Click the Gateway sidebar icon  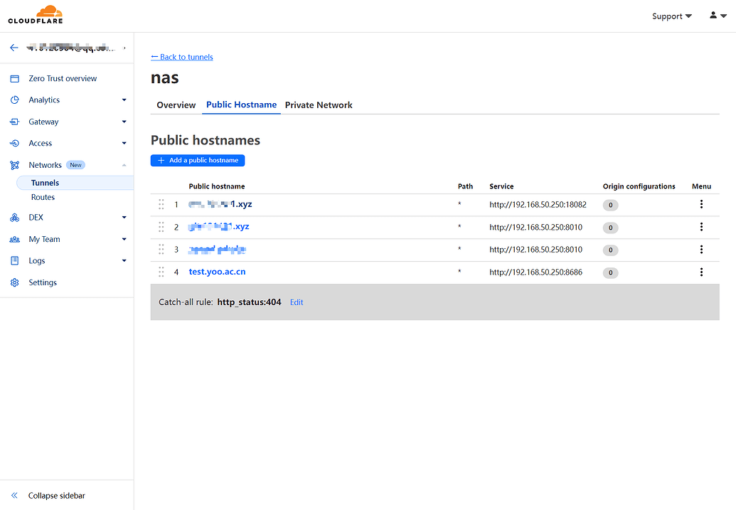[x=14, y=122]
